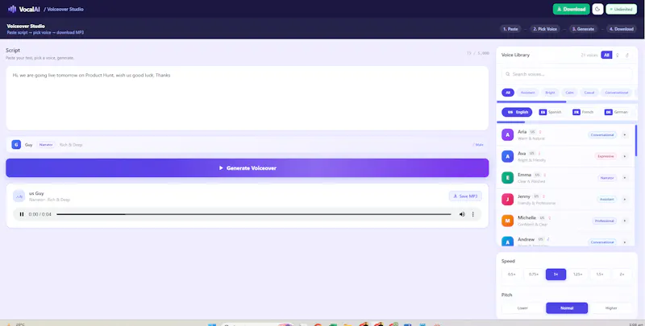Set pitch to Higher
This screenshot has width=645, height=326.
click(611, 308)
